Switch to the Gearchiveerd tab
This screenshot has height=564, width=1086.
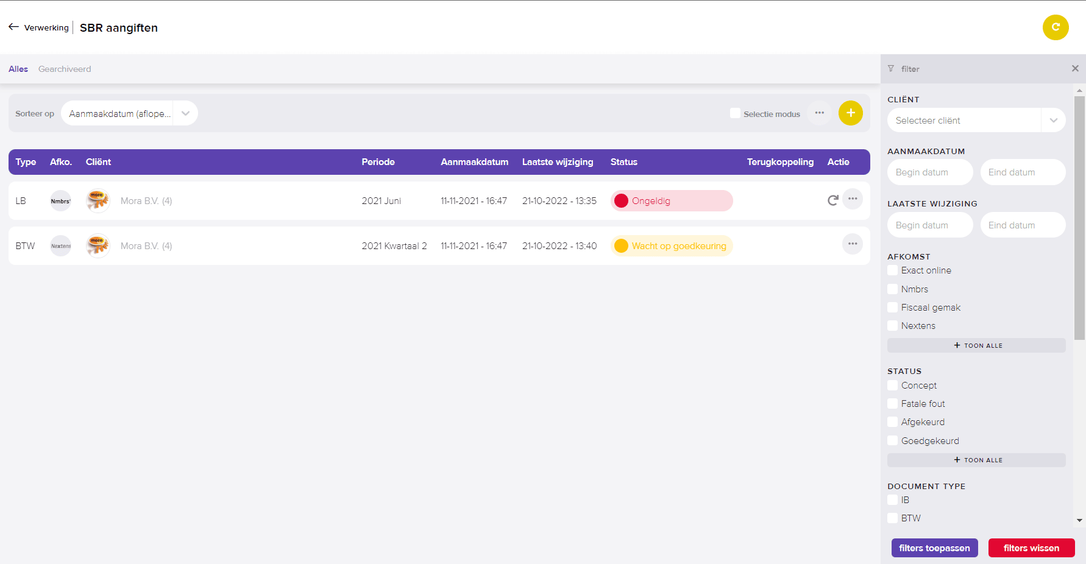pos(65,69)
